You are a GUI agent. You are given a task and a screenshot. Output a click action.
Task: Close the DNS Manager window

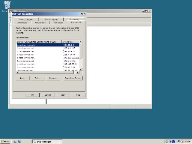click(x=149, y=11)
